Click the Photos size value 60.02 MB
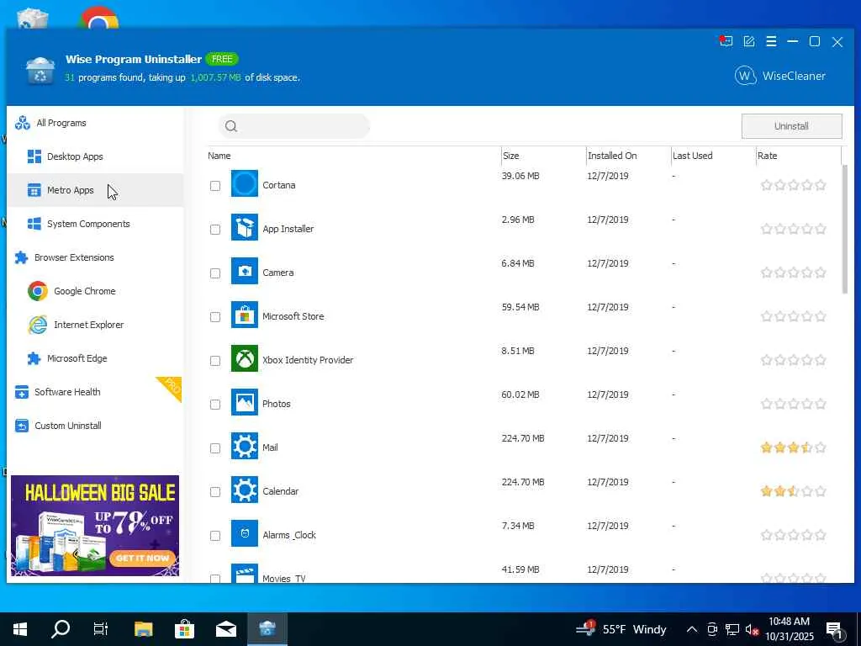 (x=520, y=395)
